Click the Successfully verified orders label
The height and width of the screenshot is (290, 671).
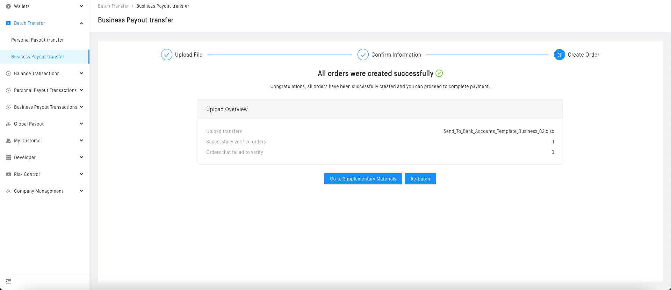click(236, 142)
